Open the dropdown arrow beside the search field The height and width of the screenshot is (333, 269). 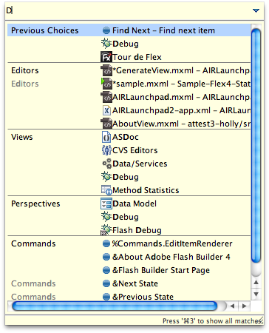[x=256, y=10]
